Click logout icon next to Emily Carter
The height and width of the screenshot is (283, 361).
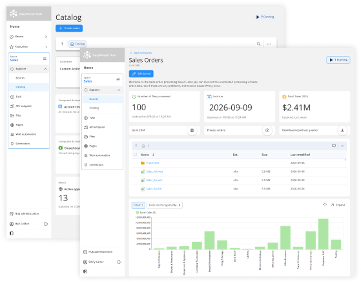point(119,262)
